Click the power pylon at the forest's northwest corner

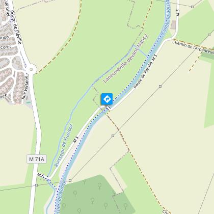[70, 180]
